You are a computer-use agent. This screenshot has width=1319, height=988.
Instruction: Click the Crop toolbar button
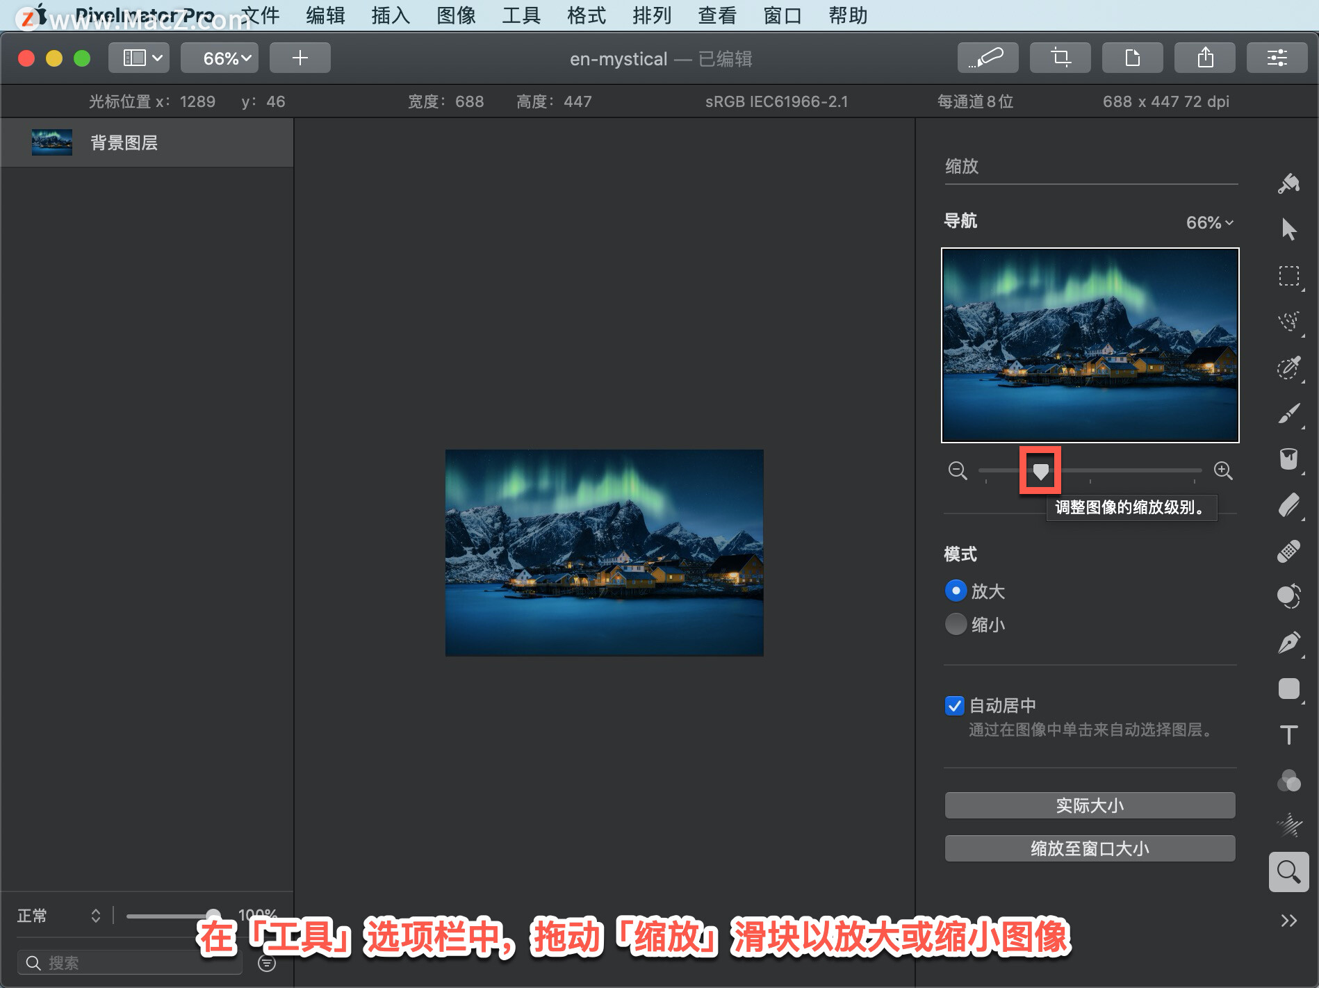(x=1060, y=58)
